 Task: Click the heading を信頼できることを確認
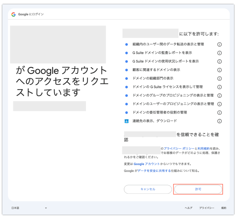(x=171, y=137)
